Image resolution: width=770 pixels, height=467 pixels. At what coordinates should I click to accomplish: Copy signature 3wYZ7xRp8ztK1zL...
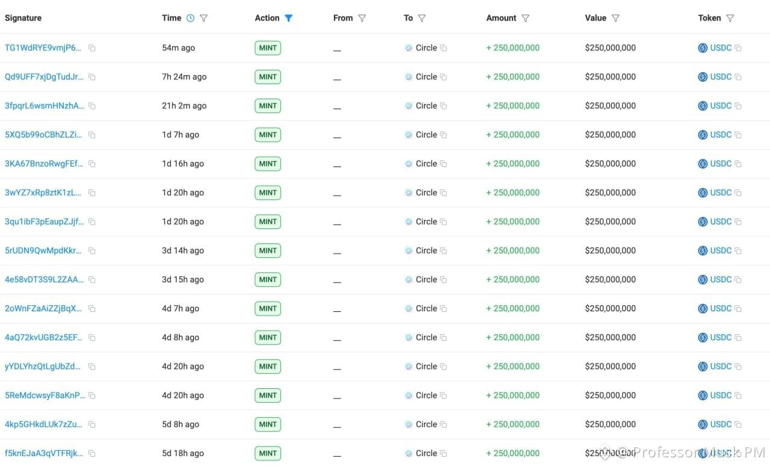(x=92, y=193)
